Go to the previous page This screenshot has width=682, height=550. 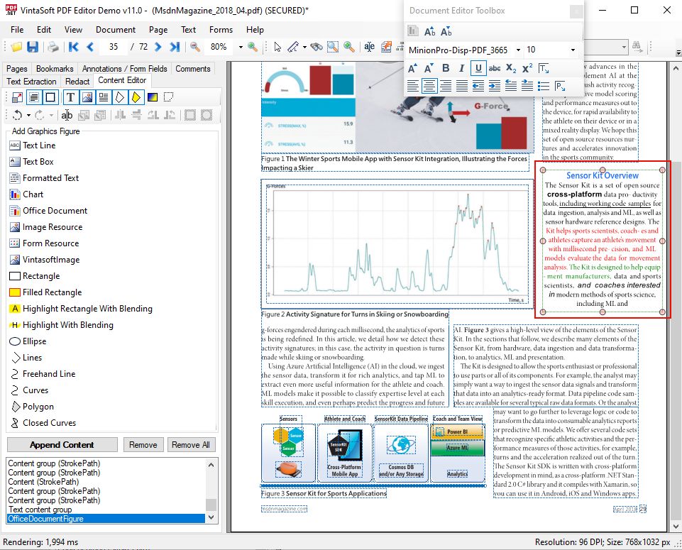(90, 47)
